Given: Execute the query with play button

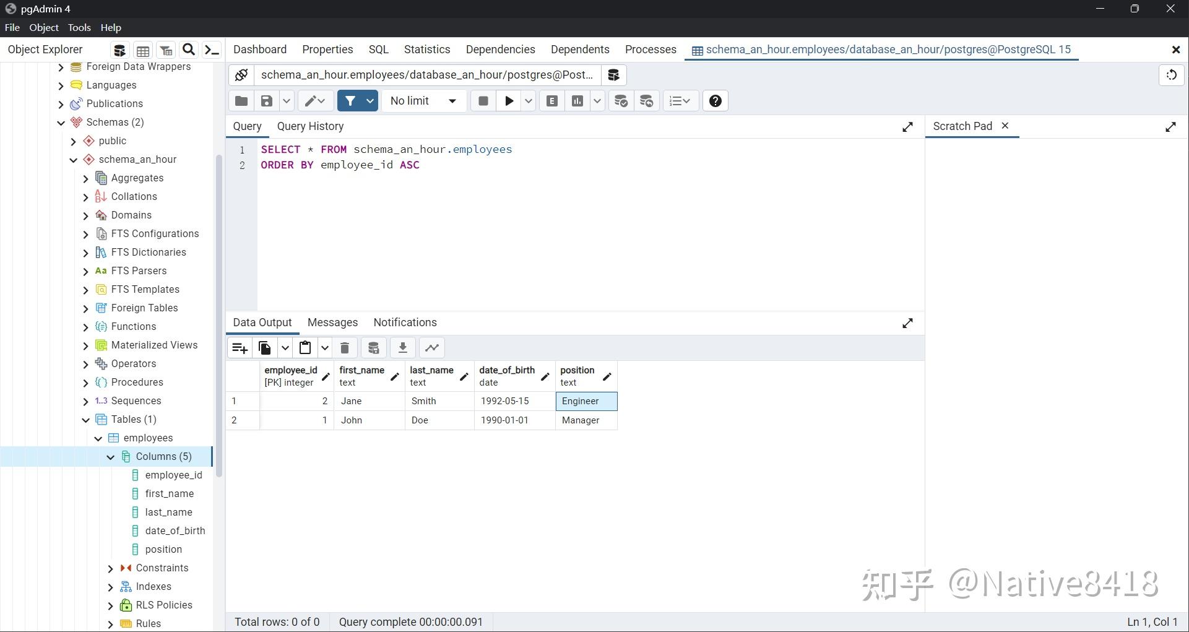Looking at the screenshot, I should [509, 101].
